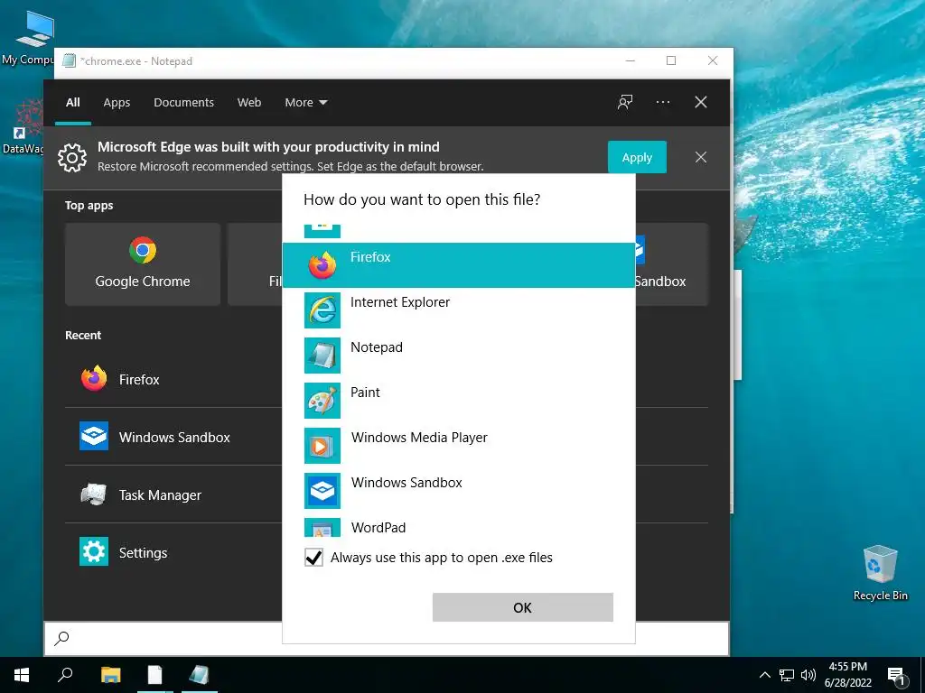Select Windows Sandbox icon in dialog list

pos(322,491)
